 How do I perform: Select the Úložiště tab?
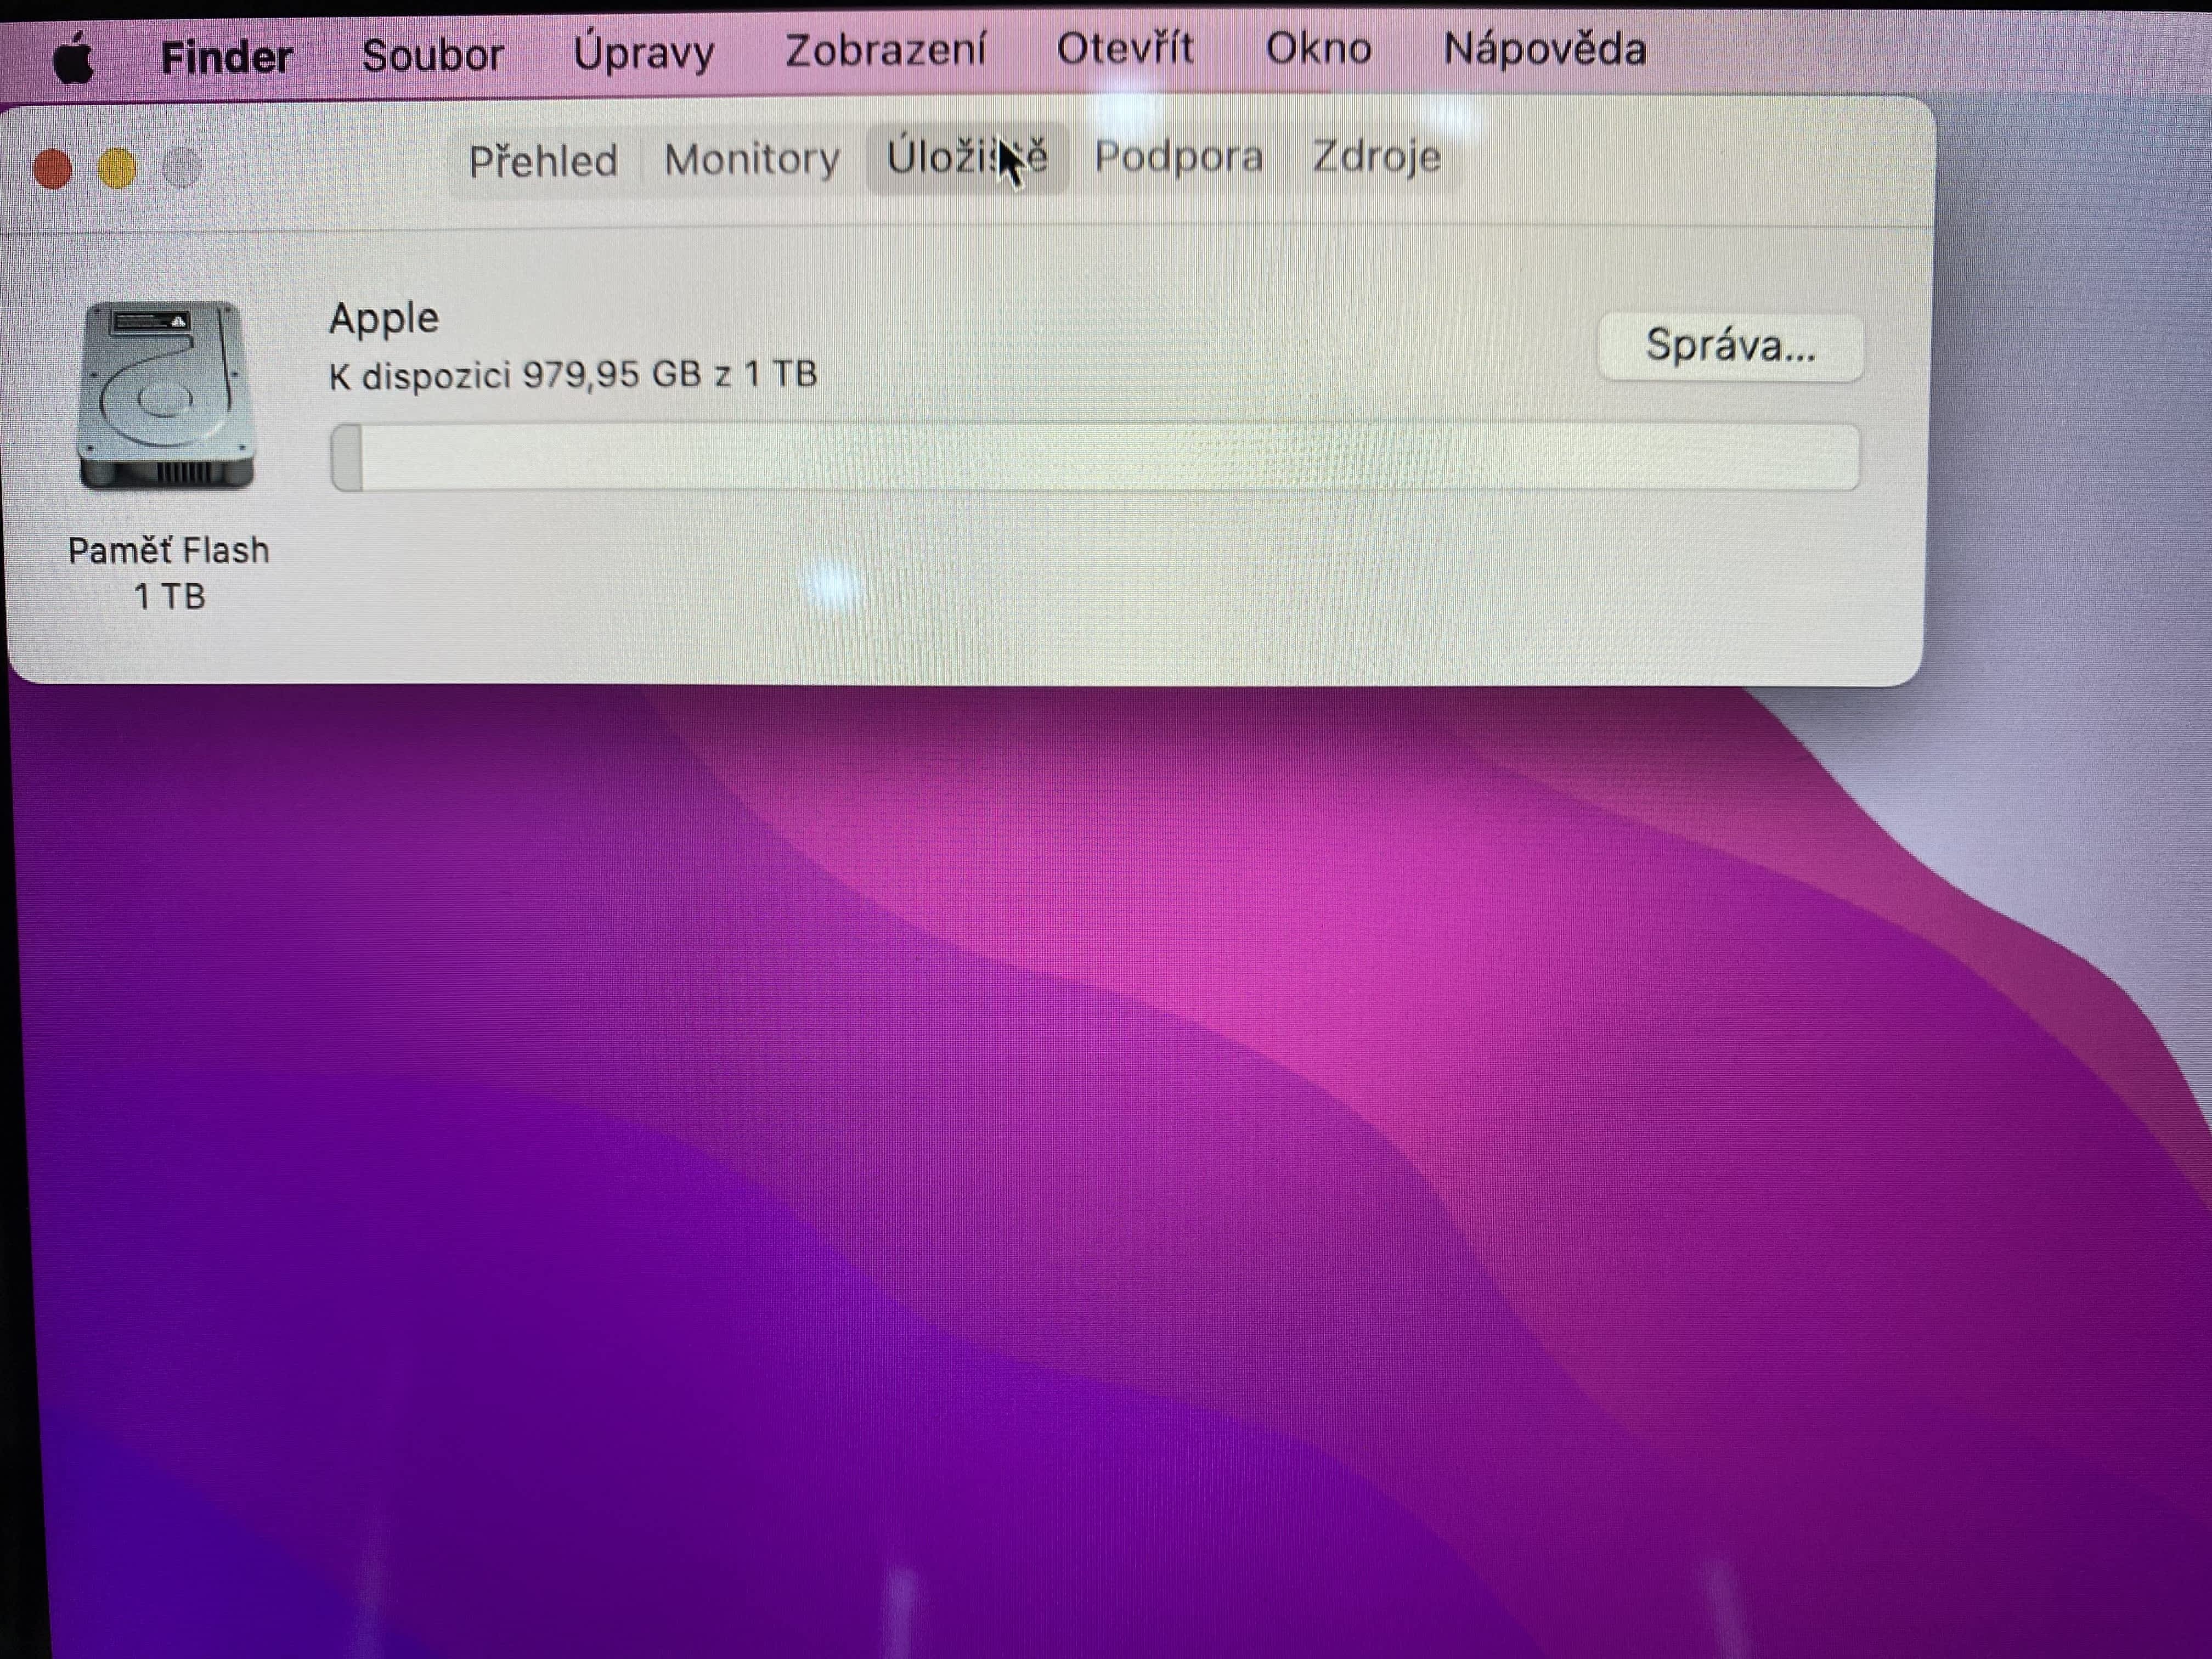click(x=965, y=157)
